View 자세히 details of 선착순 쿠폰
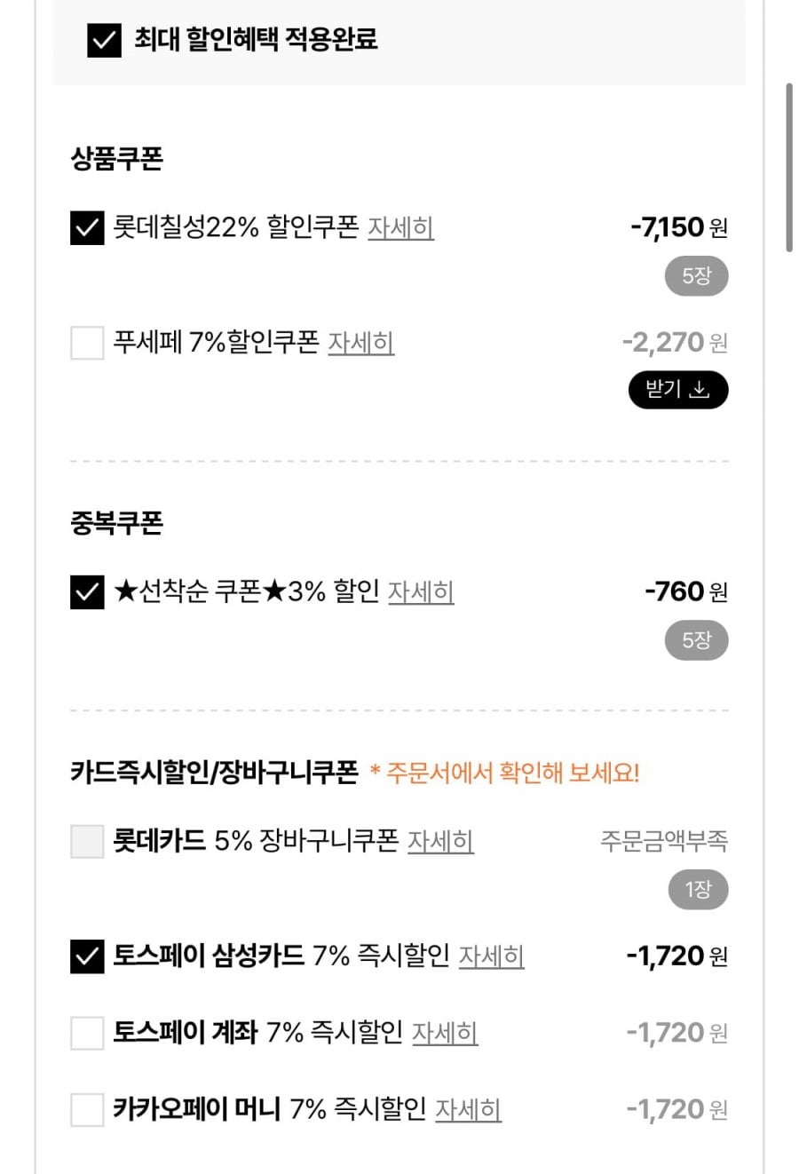This screenshot has width=799, height=1174. pos(421,592)
